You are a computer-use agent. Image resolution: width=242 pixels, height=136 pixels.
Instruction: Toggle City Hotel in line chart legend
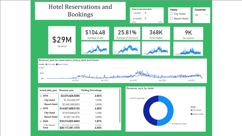[x=50, y=64]
